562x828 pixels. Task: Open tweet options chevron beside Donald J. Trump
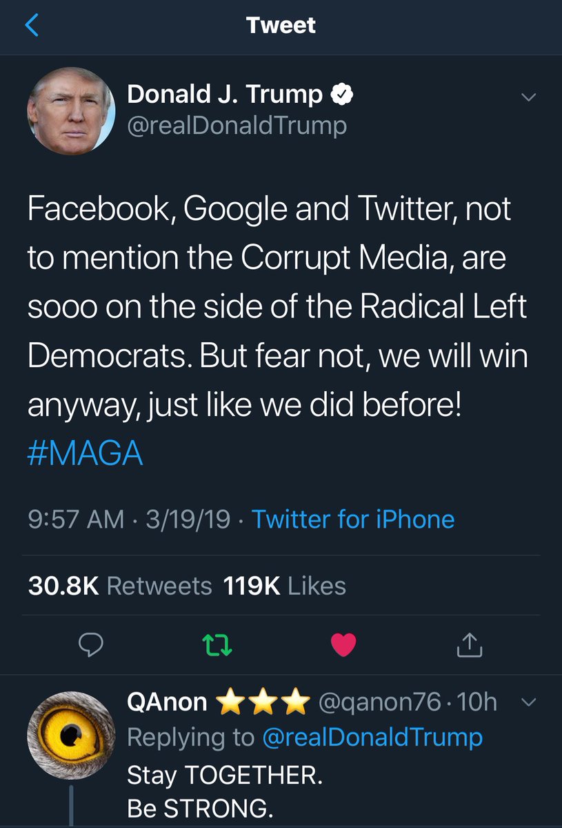(x=528, y=98)
